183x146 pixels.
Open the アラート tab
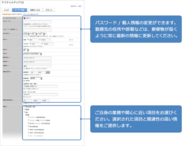[49, 10]
